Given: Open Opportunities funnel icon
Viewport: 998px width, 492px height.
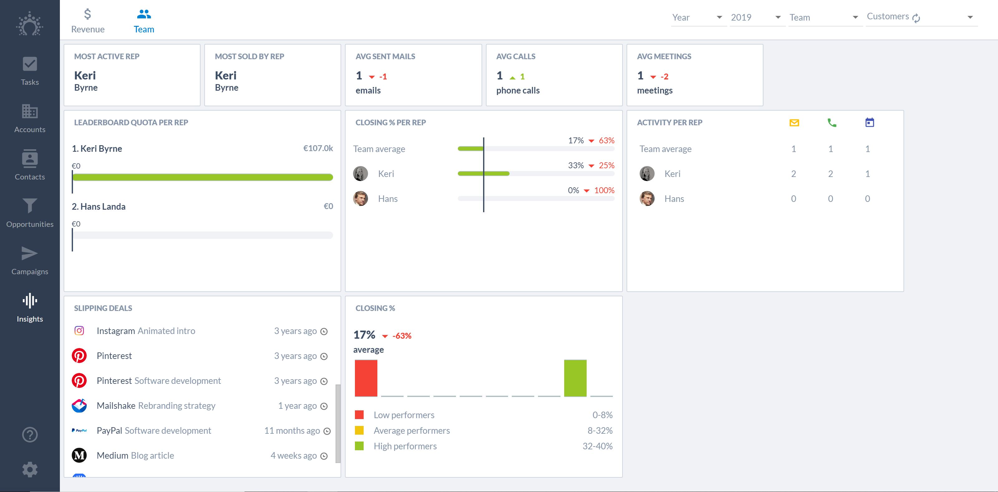Looking at the screenshot, I should tap(29, 213).
